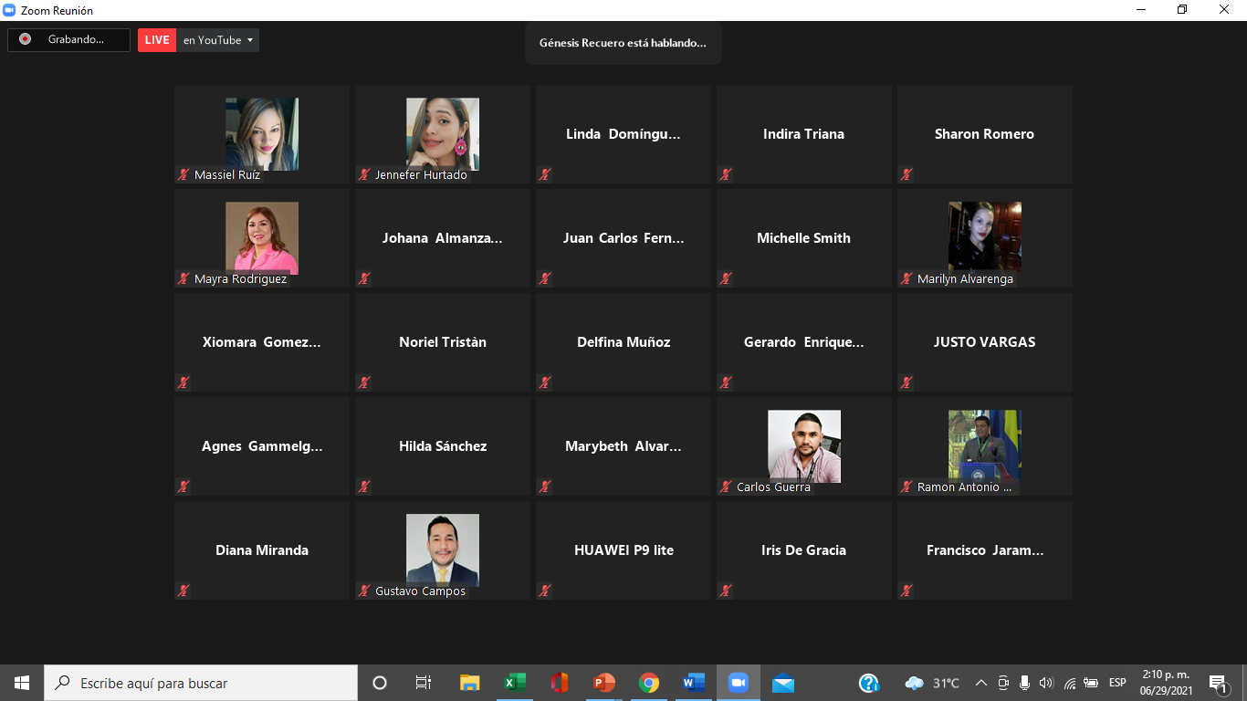Screen dimensions: 1247x701
Task: Click the muted mic icon on Michelle Smith's tile
Action: (x=726, y=278)
